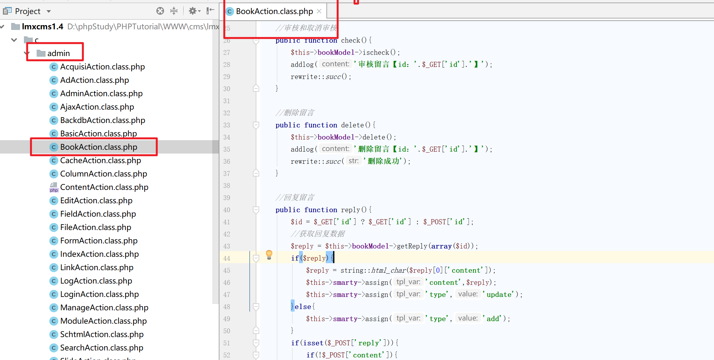Click on 'ischeck' method call on line 27
This screenshot has width=714, height=360.
click(x=376, y=53)
